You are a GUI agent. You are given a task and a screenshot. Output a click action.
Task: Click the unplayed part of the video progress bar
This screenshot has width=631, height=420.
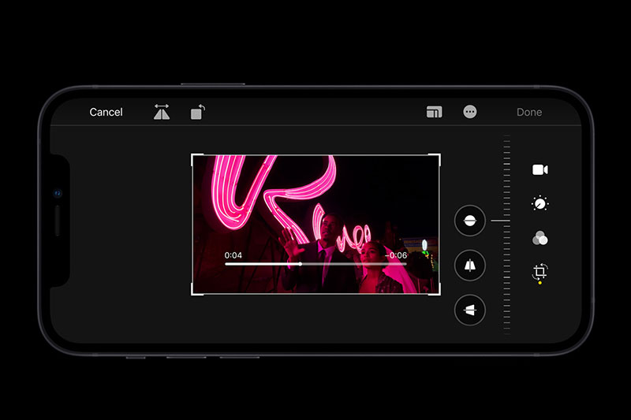tap(355, 264)
